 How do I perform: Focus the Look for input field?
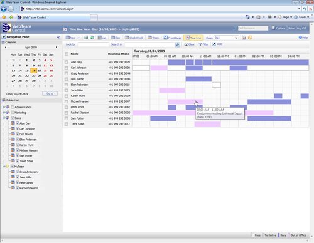94,44
